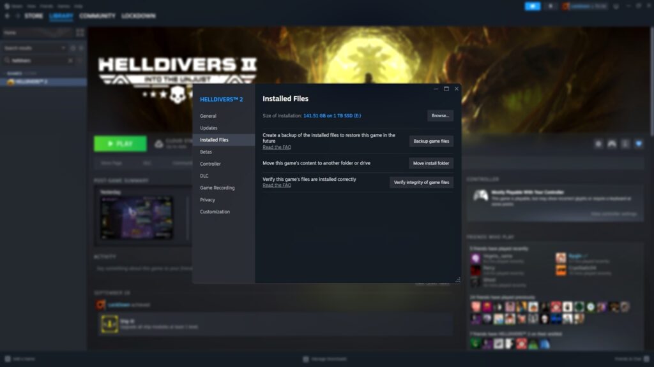Click the Backup game files button
654x367 pixels.
[x=431, y=141]
